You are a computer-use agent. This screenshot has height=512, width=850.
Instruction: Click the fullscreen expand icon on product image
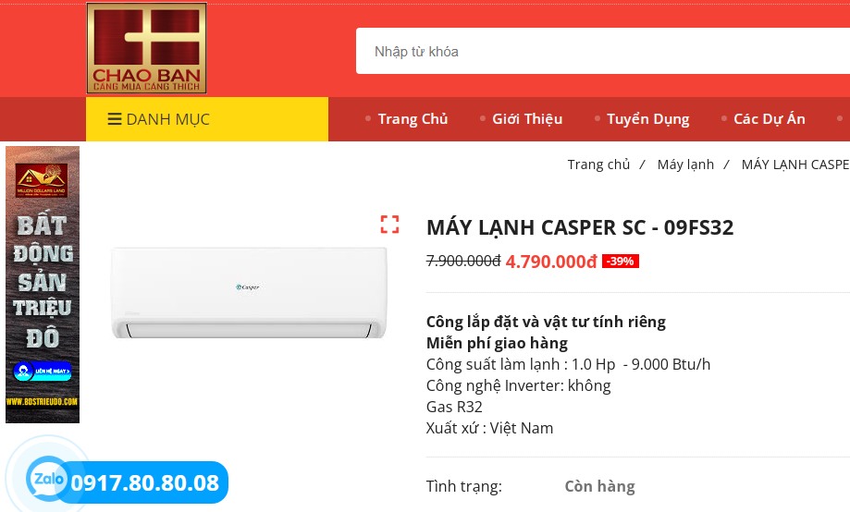click(x=389, y=225)
